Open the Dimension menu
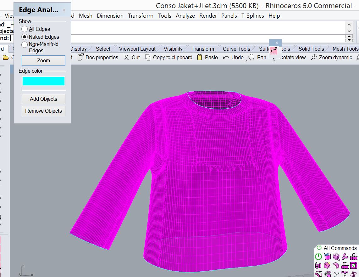This screenshot has width=359, height=277. [x=110, y=16]
